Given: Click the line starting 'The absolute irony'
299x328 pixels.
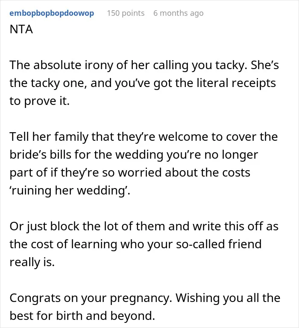Looking at the screenshot, I should tap(144, 65).
